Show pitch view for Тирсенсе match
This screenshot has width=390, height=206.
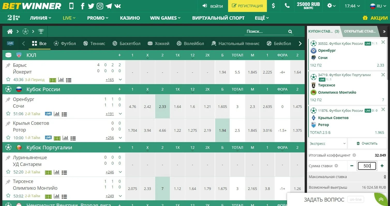(x=48, y=196)
